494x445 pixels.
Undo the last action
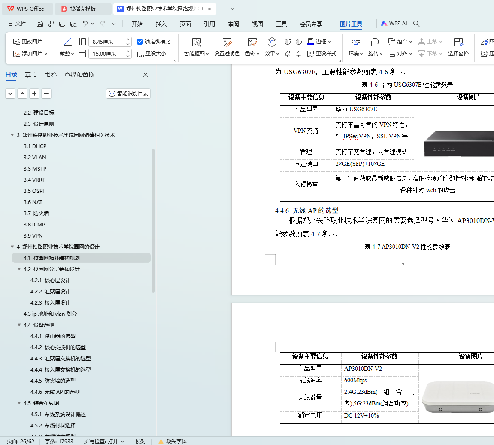coord(85,24)
